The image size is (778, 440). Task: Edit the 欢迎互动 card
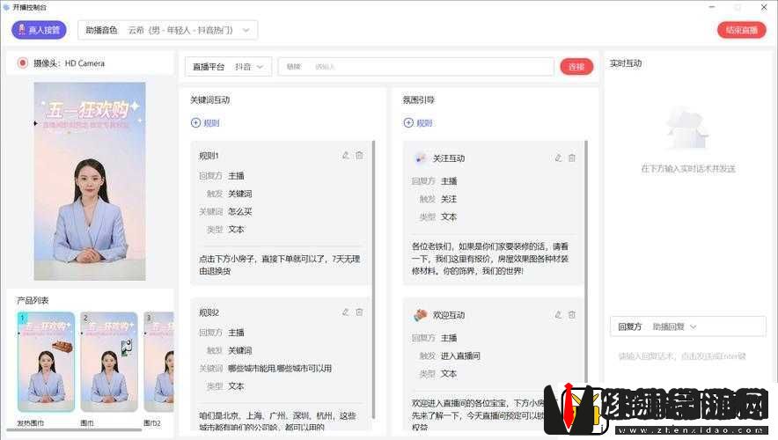click(x=558, y=314)
